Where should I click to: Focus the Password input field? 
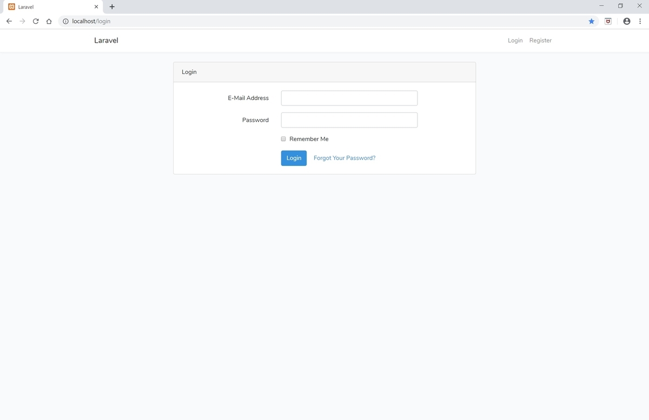pos(349,120)
